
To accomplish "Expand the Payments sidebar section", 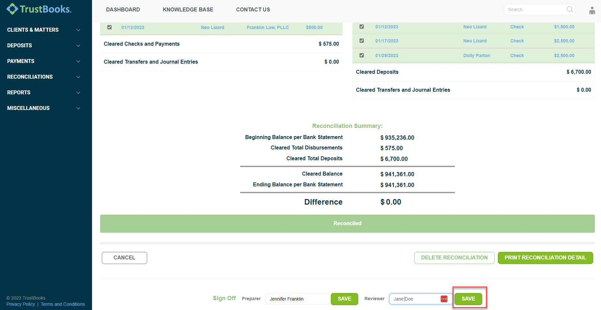I will [44, 61].
